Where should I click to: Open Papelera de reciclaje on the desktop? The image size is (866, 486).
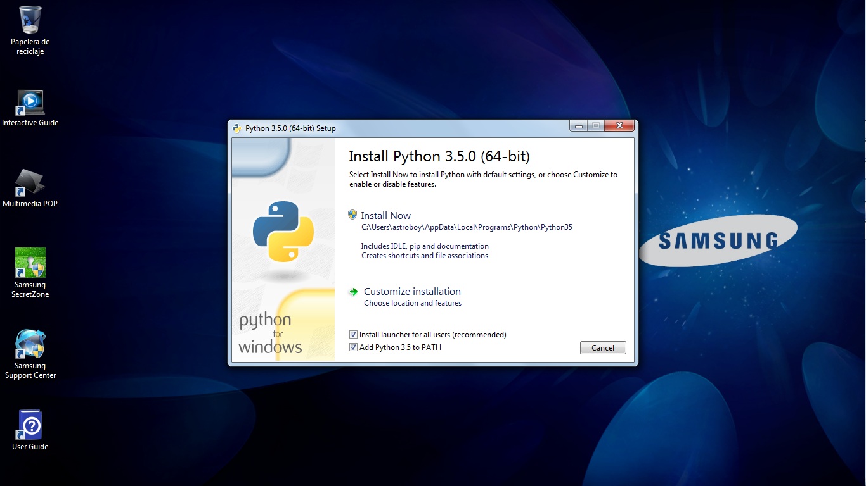(x=29, y=19)
